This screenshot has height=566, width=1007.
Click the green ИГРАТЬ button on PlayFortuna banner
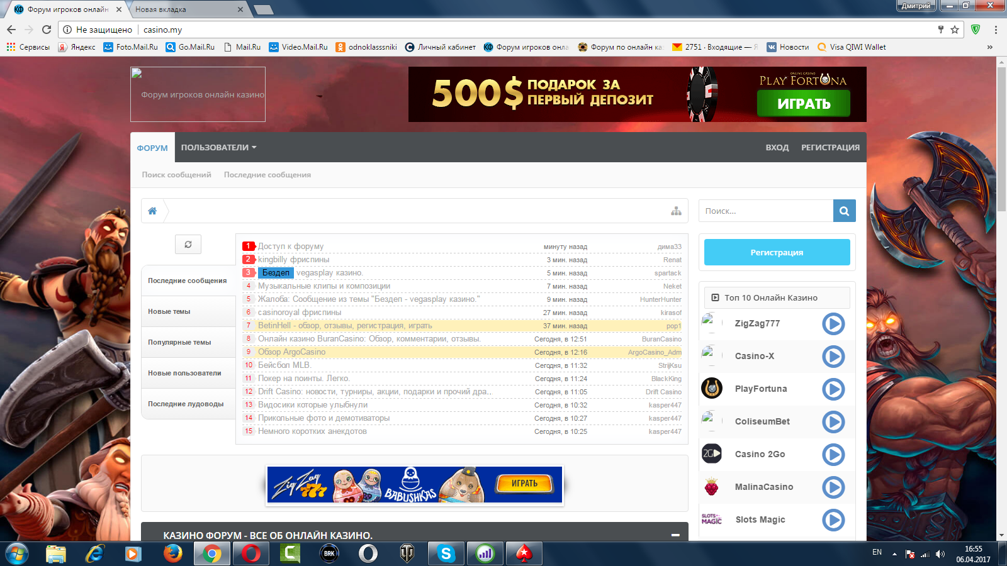pos(804,104)
